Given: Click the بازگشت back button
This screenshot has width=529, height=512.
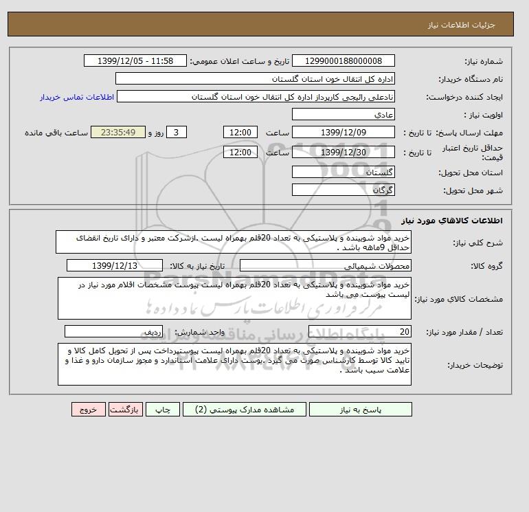Looking at the screenshot, I should [126, 410].
